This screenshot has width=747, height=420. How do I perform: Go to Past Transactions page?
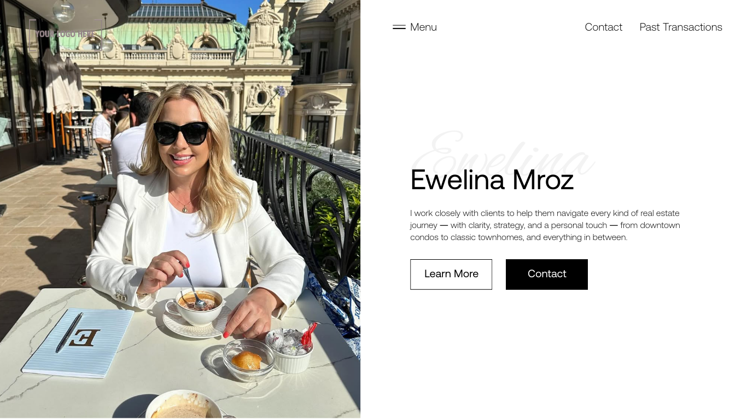[681, 27]
